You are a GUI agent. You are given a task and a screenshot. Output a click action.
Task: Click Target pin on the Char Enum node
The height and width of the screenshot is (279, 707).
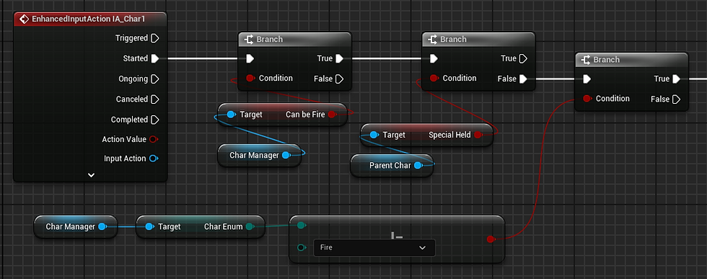(149, 226)
